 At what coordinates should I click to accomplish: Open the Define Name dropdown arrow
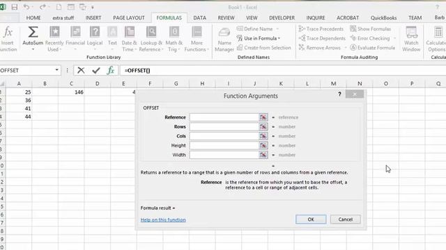(x=277, y=29)
